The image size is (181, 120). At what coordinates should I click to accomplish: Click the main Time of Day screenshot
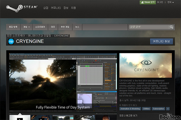click(x=63, y=82)
